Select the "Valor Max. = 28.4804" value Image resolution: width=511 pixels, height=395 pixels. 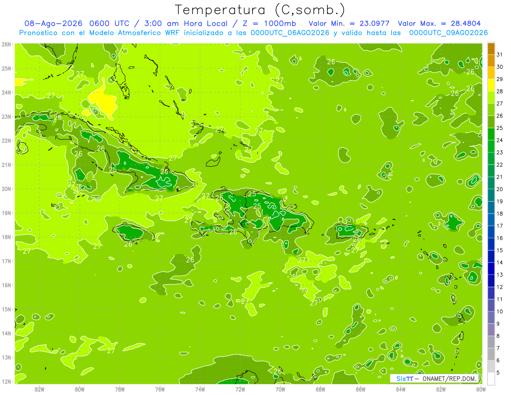coord(439,23)
